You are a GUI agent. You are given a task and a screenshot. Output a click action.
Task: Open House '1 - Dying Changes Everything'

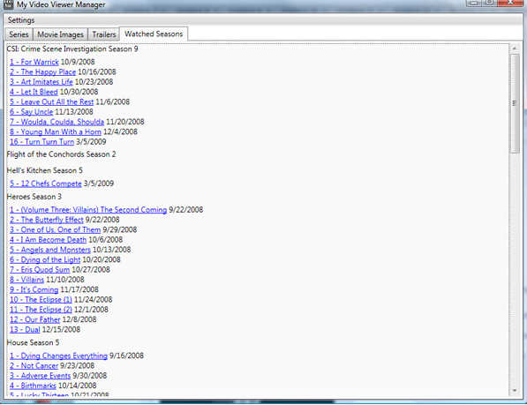tap(58, 356)
